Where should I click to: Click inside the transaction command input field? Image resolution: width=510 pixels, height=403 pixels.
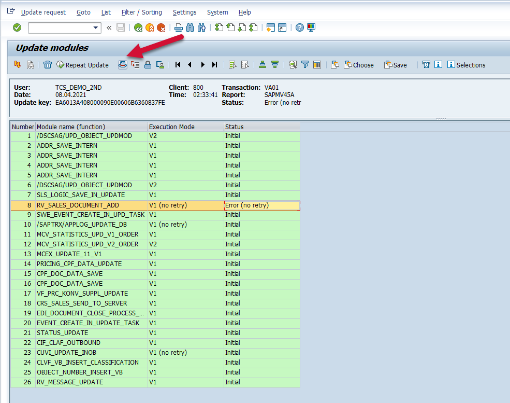point(60,27)
